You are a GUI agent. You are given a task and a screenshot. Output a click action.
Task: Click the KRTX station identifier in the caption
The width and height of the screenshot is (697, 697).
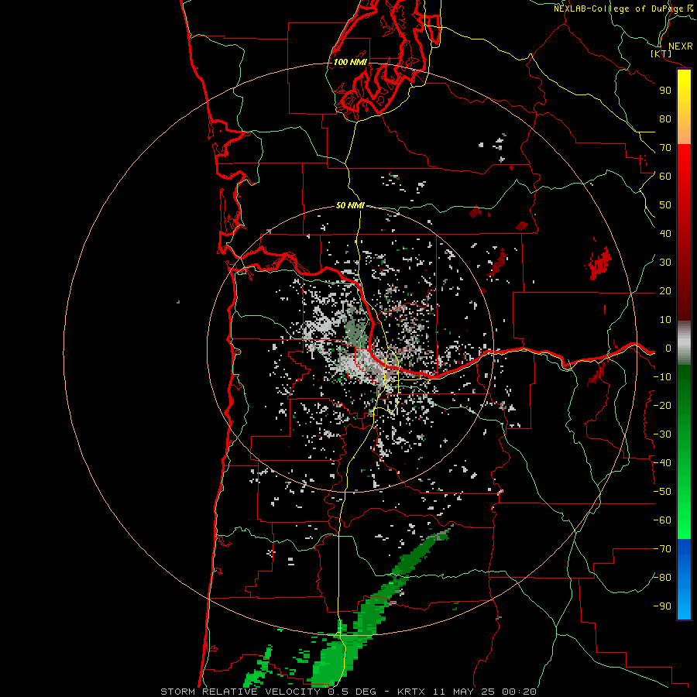tap(411, 692)
